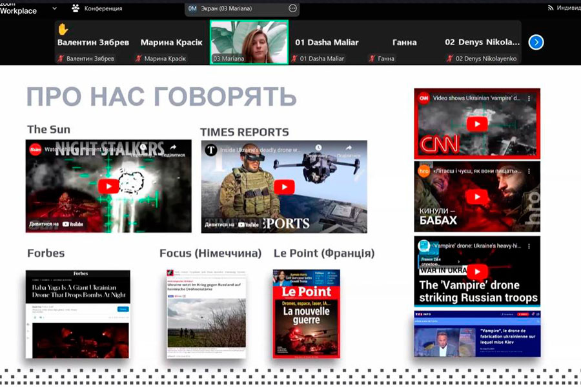Viewport: 581px width, 387px height.
Task: Click the 0M avatar badge
Action: [x=192, y=8]
